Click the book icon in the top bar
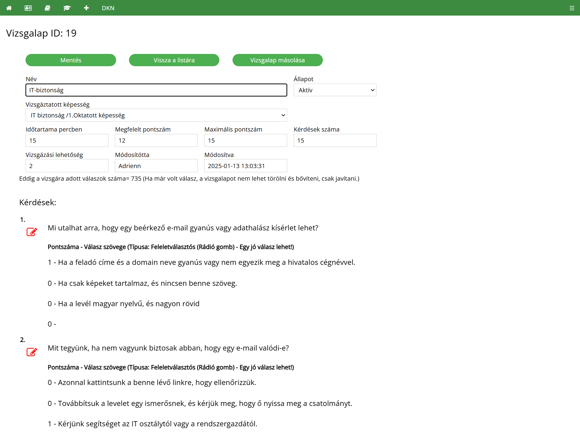The height and width of the screenshot is (435, 580). tap(47, 8)
